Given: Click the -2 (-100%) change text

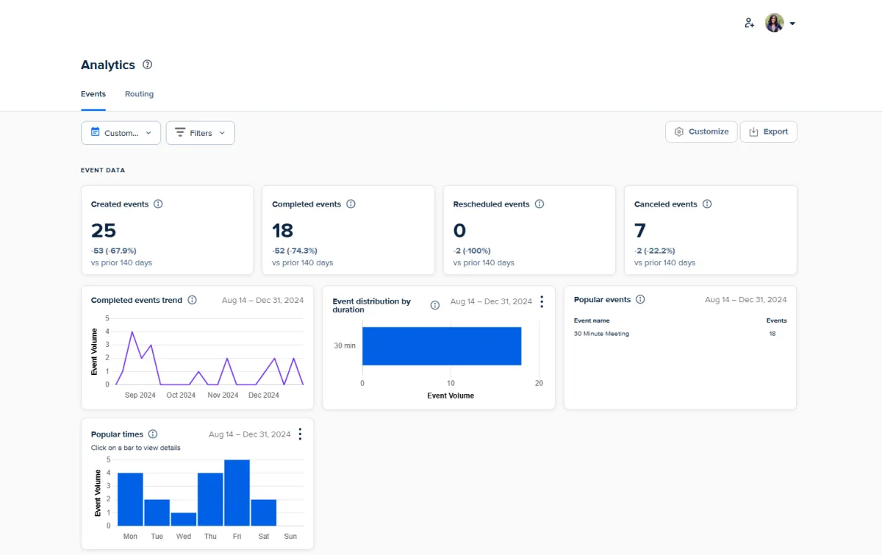Looking at the screenshot, I should (472, 251).
